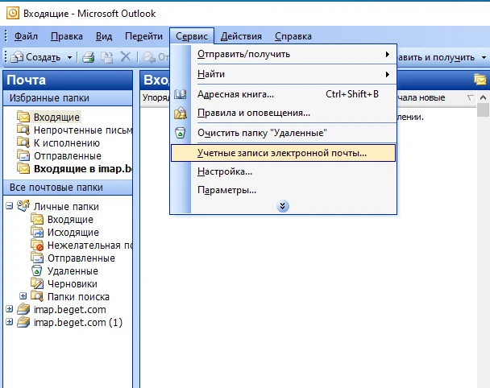
Task: Select the Удаленные trash folder icon
Action: [37, 271]
